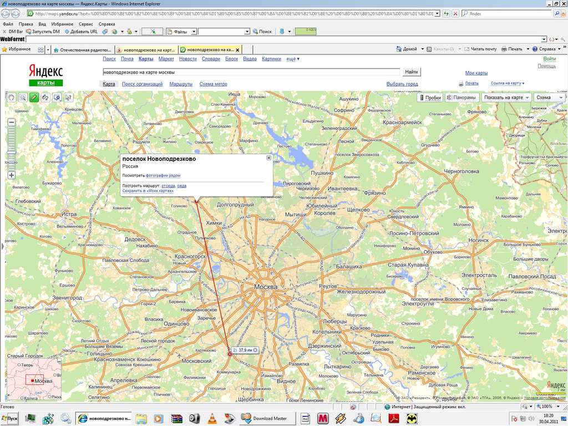The height and width of the screenshot is (426, 568).
Task: Close the active новоподрезково browser tab
Action: click(237, 50)
